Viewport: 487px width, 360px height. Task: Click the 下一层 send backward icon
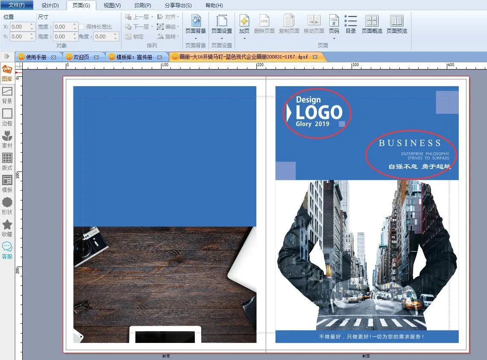(128, 27)
